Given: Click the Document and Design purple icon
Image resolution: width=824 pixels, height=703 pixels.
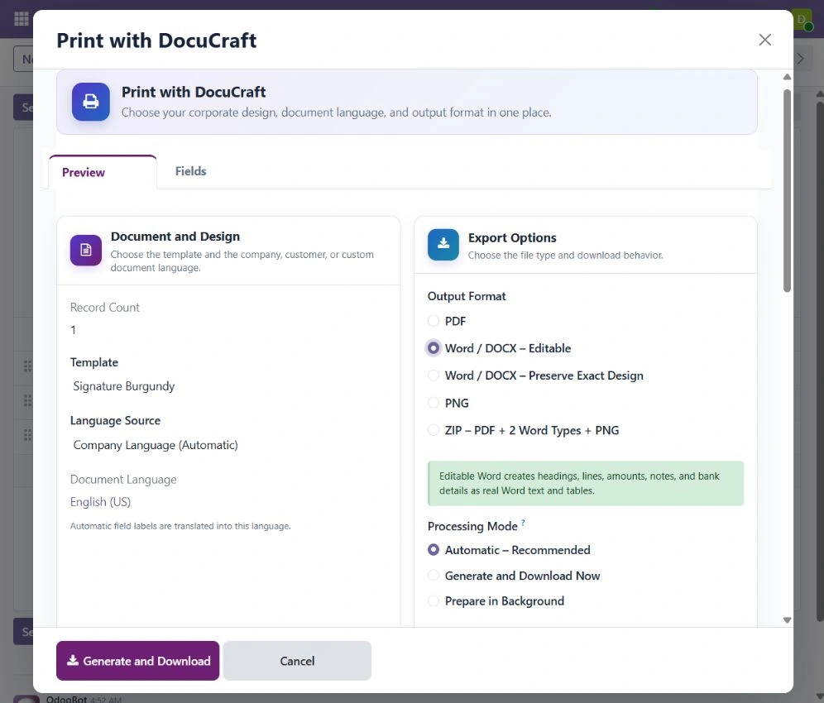Looking at the screenshot, I should click(86, 250).
